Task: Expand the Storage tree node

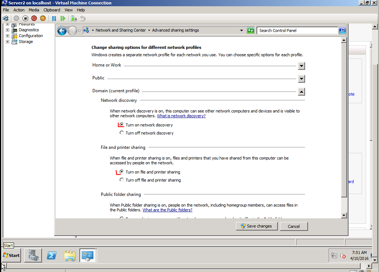Action: (7, 42)
